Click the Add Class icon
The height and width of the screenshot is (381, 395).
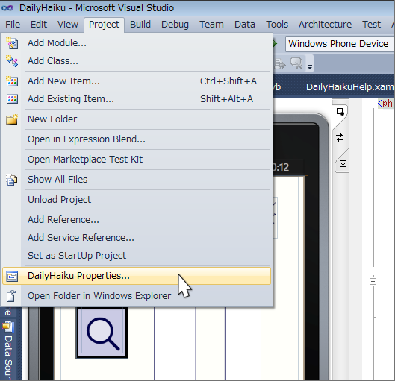(x=12, y=61)
